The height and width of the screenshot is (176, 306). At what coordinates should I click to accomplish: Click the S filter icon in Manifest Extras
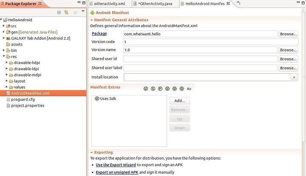coord(153,89)
